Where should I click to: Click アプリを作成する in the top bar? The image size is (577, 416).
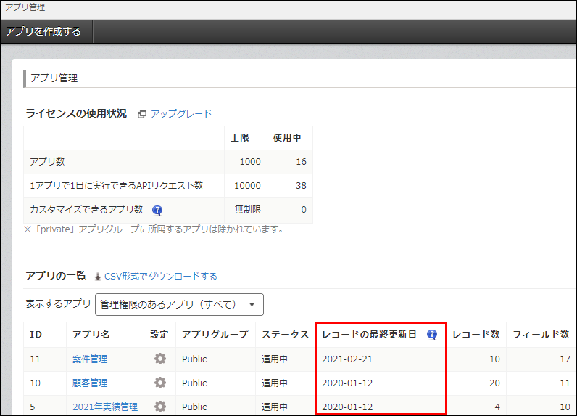[43, 31]
